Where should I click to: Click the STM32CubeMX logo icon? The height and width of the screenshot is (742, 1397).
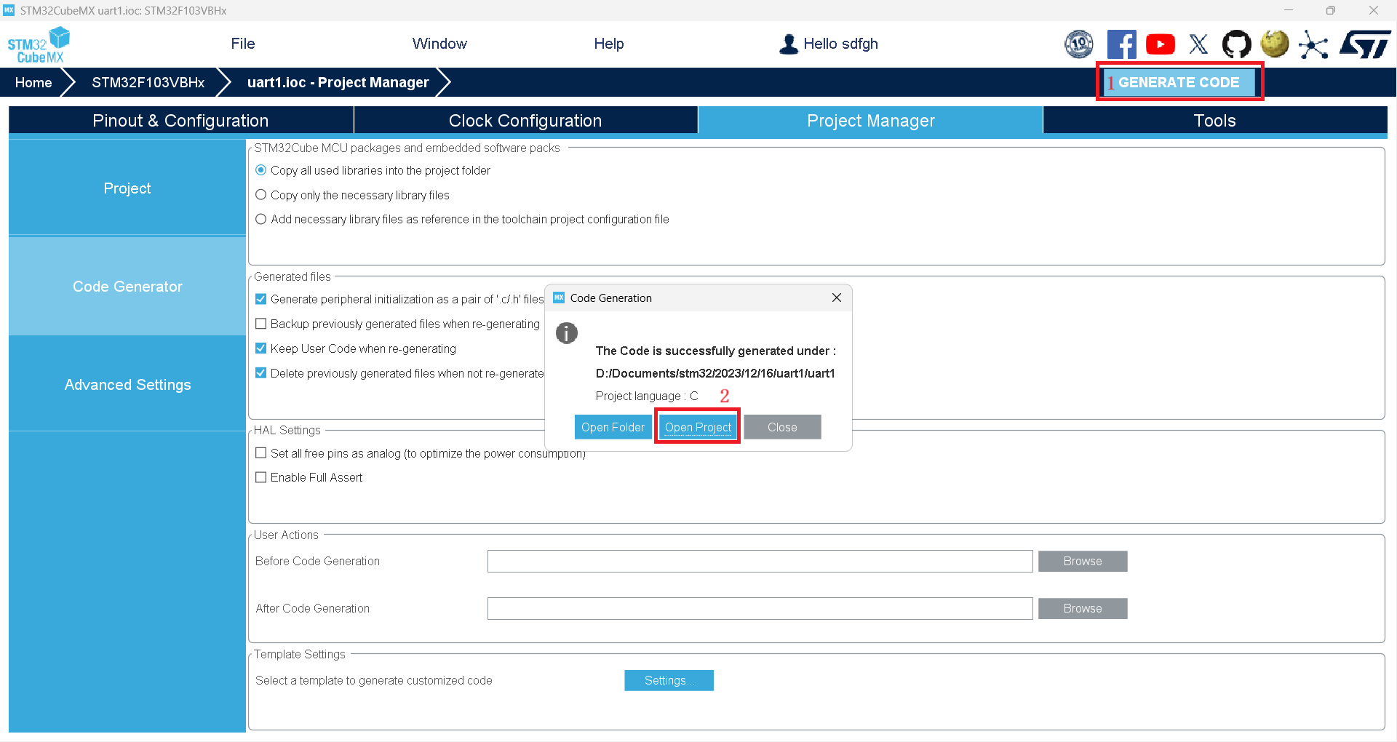pos(39,45)
